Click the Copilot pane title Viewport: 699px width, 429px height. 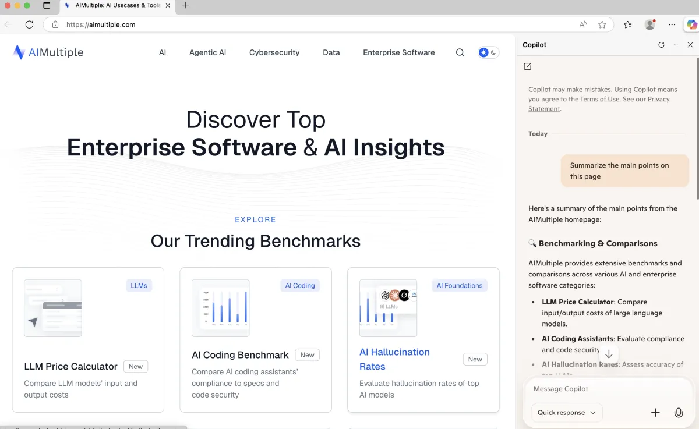(535, 45)
